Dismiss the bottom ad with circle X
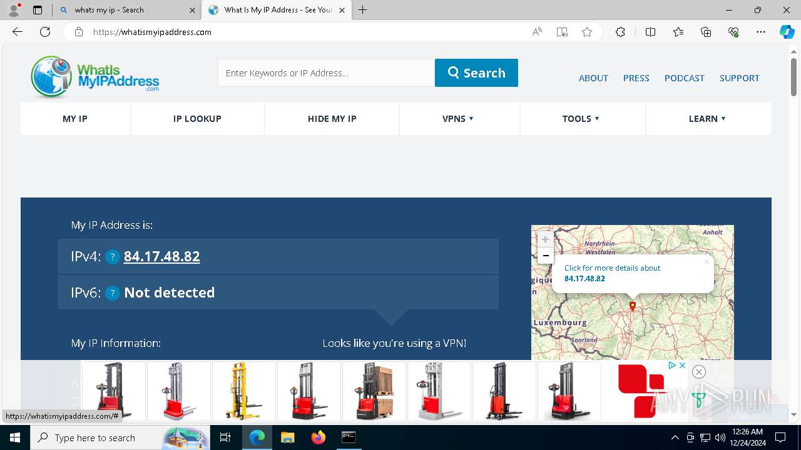This screenshot has height=450, width=801. point(699,372)
